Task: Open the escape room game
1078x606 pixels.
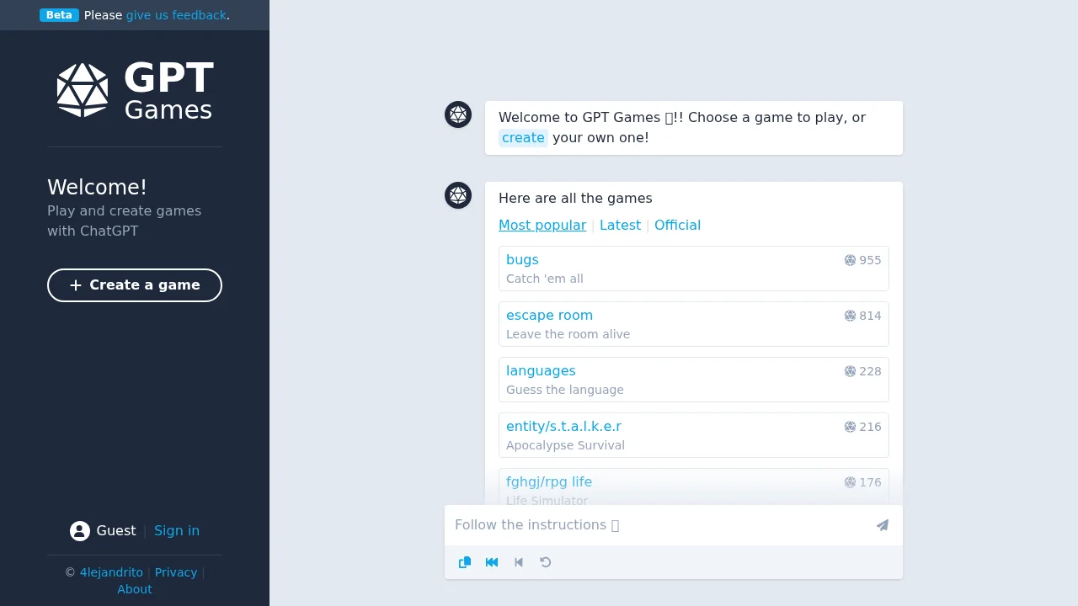Action: [549, 316]
